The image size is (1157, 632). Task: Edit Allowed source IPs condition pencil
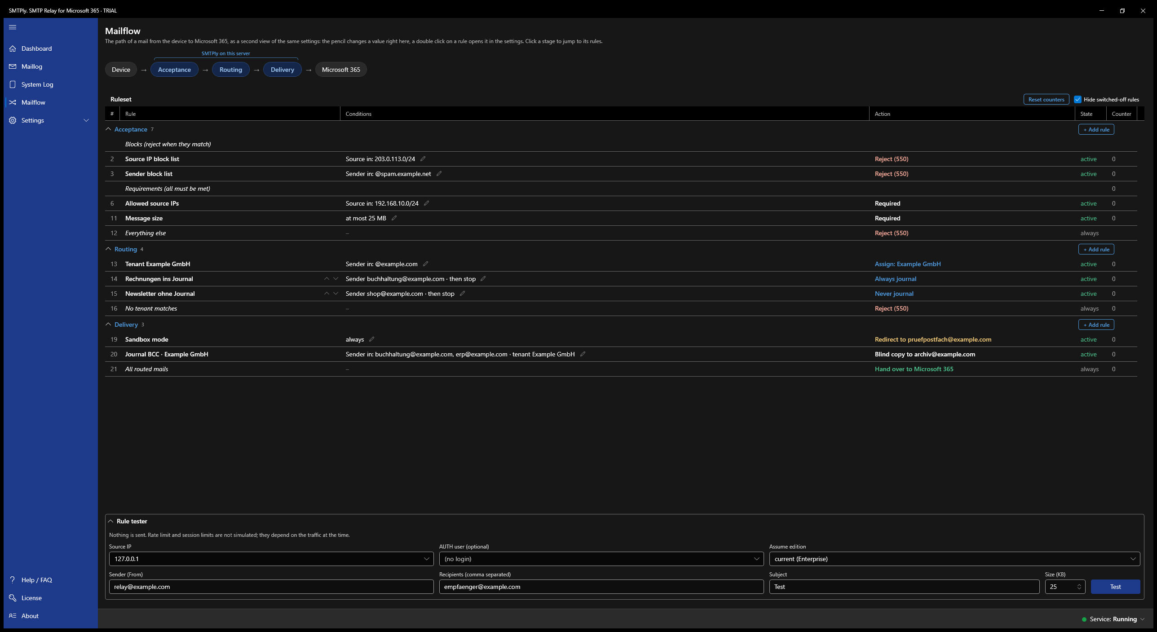426,203
